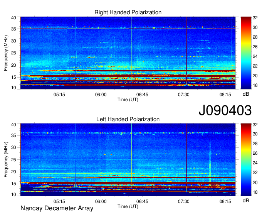Click the 06:00 time tick on Left Handed plot
Image resolution: width=262 pixels, height=213 pixels.
tap(101, 201)
